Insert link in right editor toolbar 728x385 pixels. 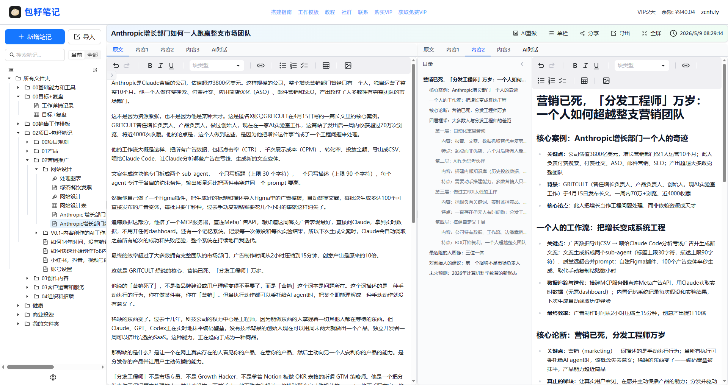686,65
